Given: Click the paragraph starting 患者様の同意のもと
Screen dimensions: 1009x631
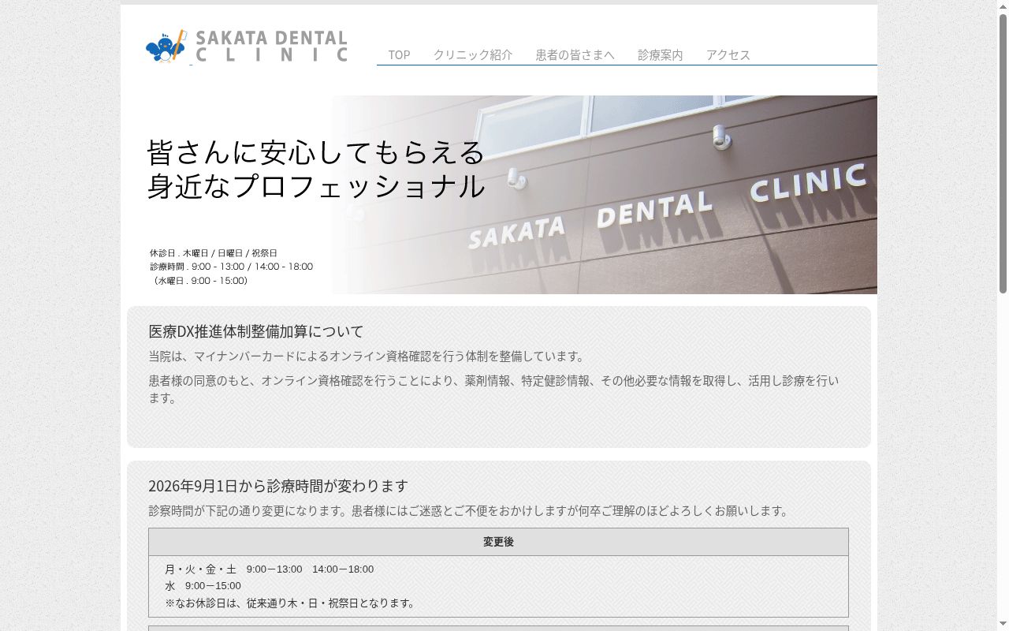Looking at the screenshot, I should [x=494, y=389].
